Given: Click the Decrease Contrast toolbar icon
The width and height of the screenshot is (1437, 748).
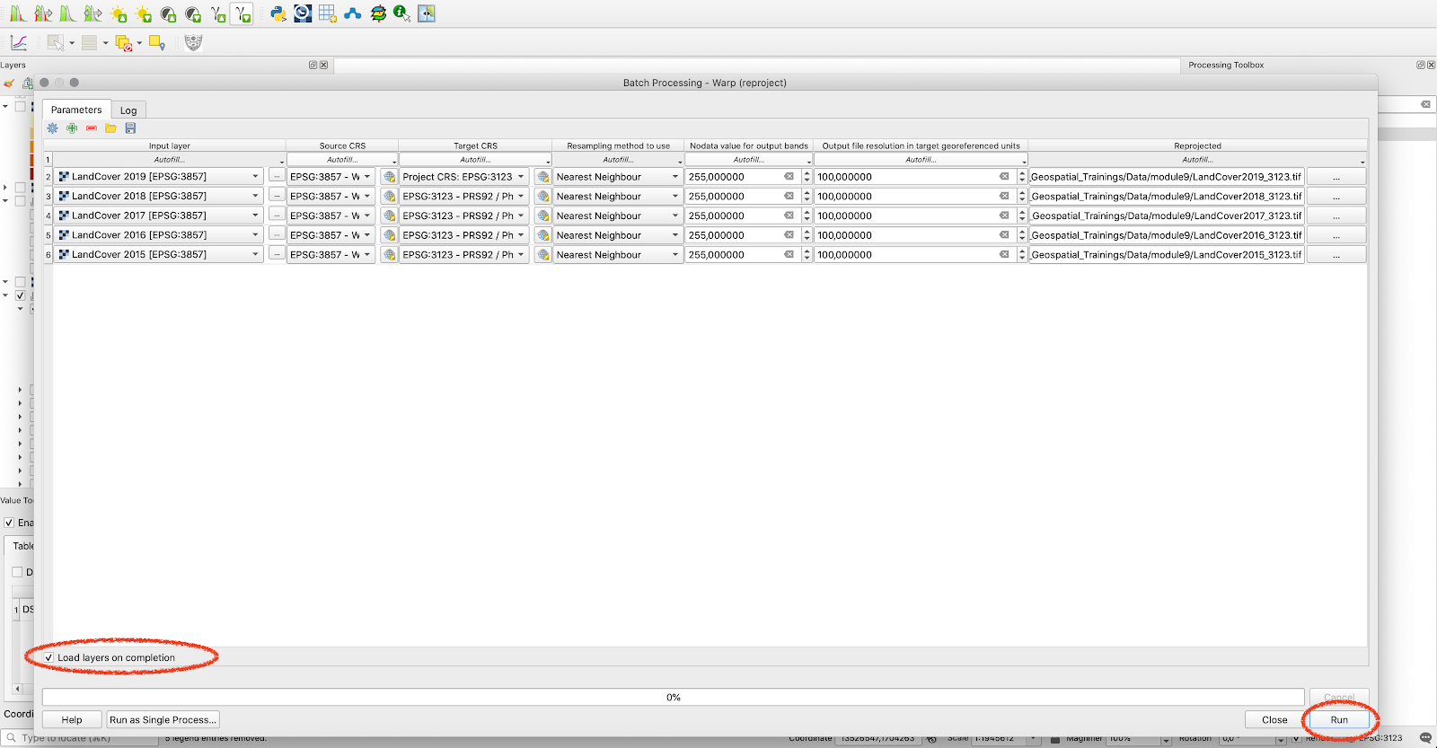Looking at the screenshot, I should point(193,13).
